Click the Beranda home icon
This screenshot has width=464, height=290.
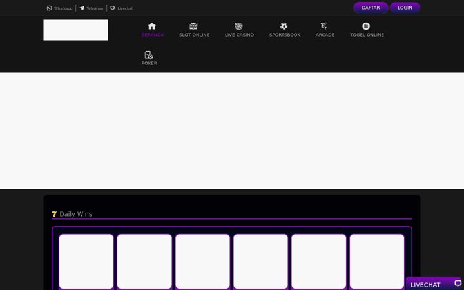pyautogui.click(x=152, y=26)
